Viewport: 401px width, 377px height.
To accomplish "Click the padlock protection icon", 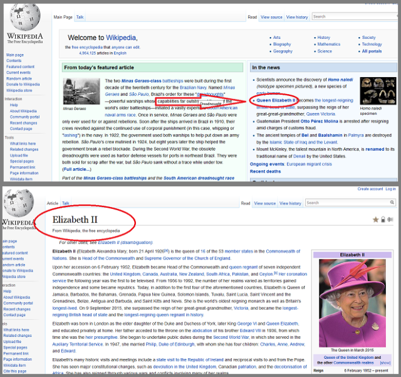I will pyautogui.click(x=383, y=220).
